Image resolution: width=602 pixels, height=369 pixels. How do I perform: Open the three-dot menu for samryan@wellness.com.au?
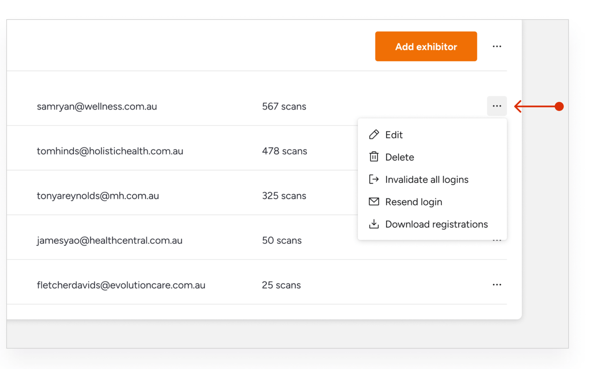pyautogui.click(x=497, y=106)
